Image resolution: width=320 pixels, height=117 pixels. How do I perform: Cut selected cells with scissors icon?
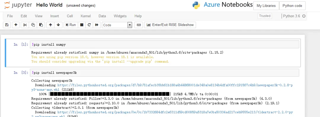click(x=25, y=25)
